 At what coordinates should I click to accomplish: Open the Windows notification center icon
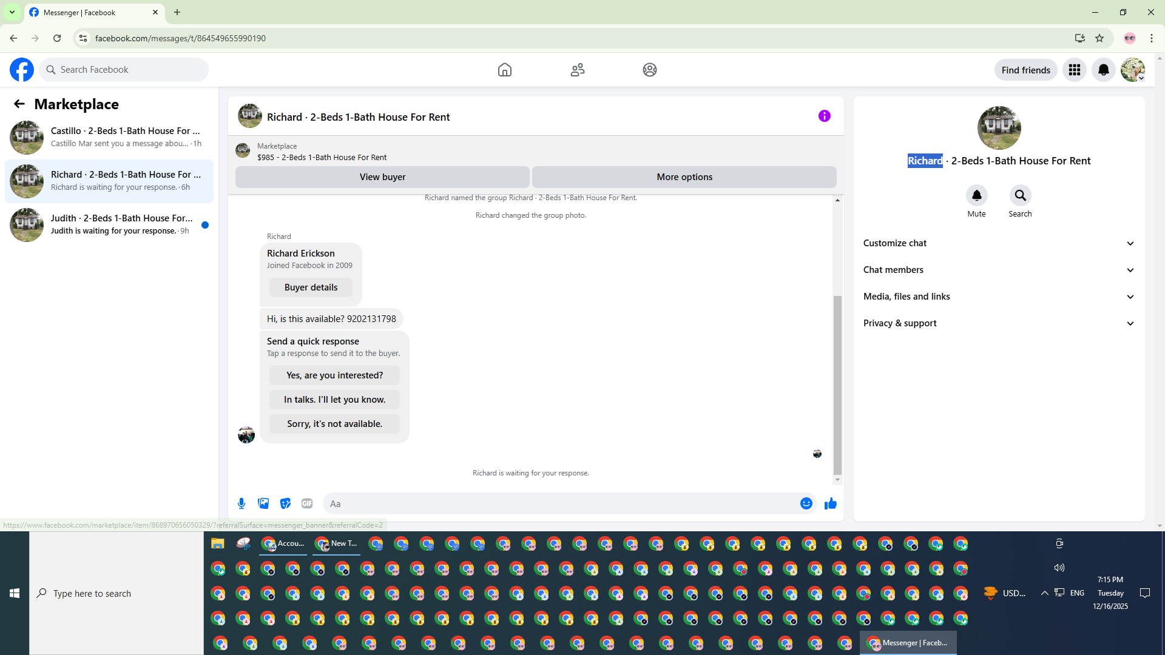pyautogui.click(x=1145, y=593)
